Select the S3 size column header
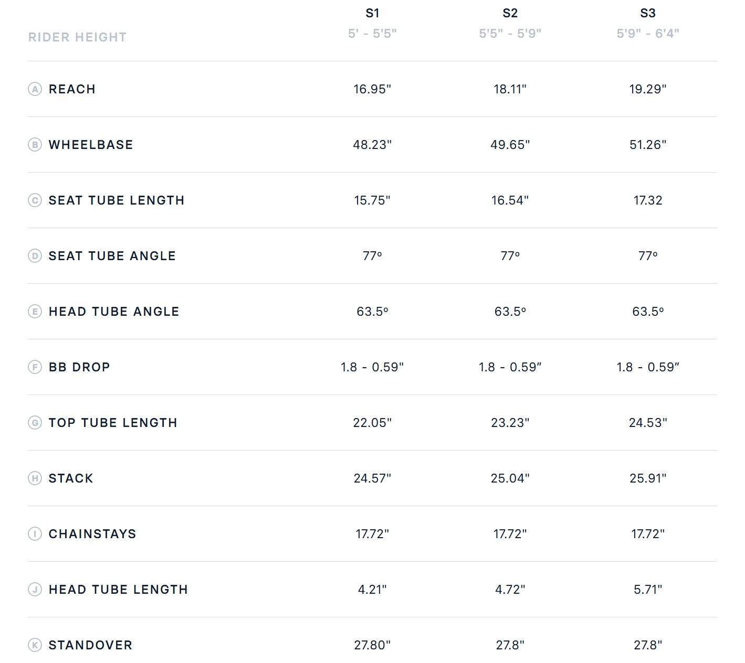745x663 pixels. 648,13
